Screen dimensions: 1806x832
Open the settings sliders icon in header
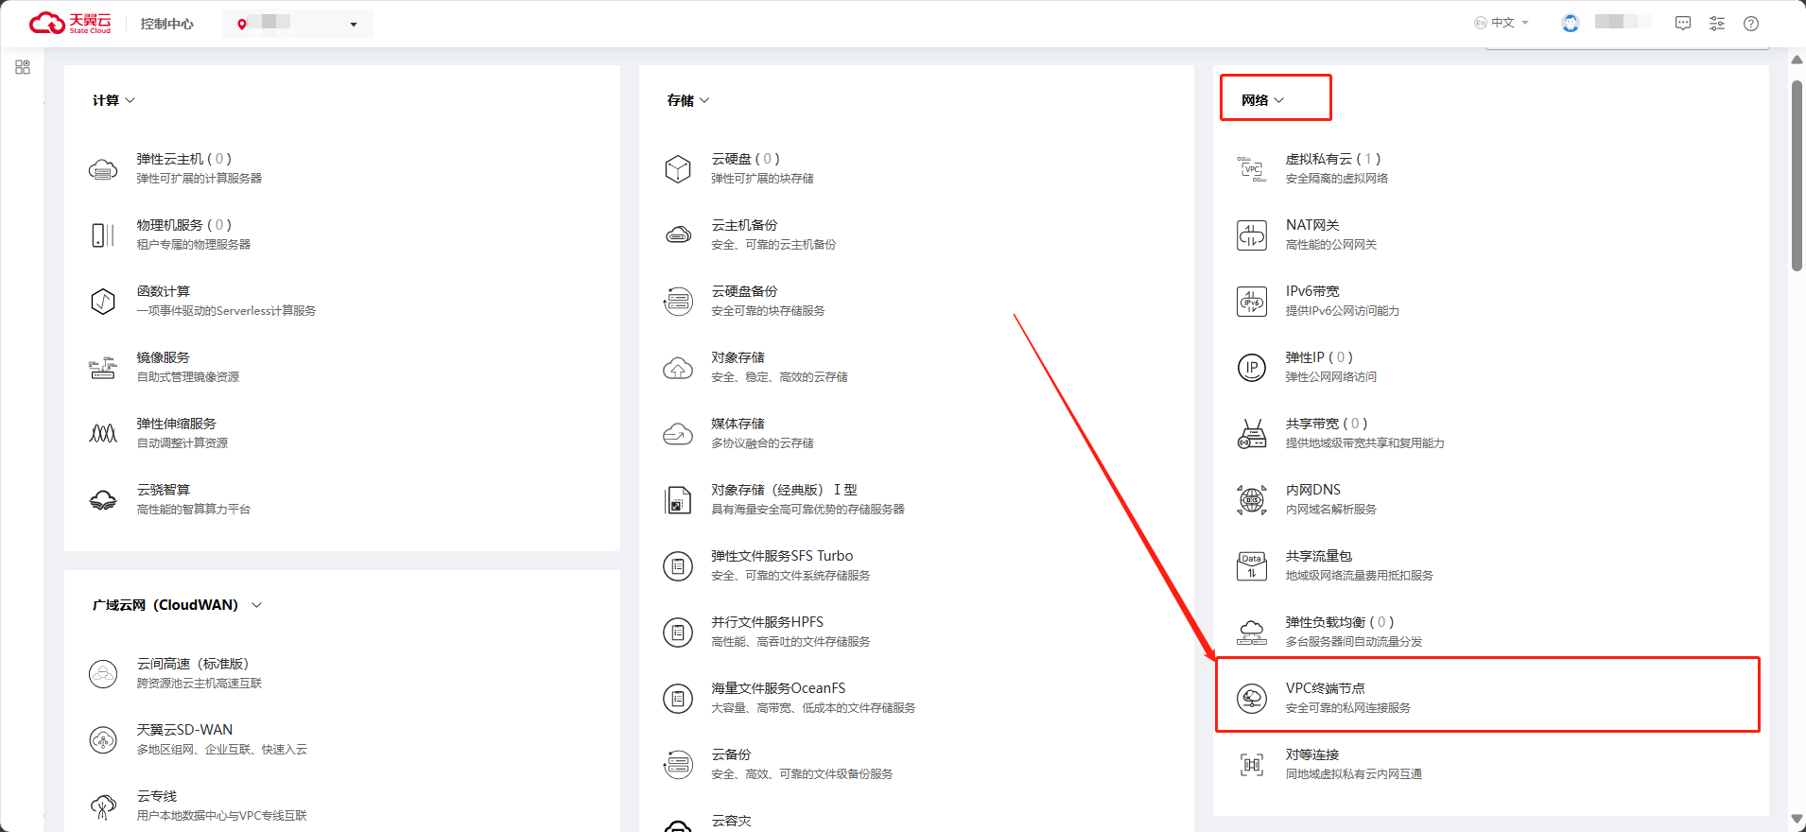point(1717,24)
